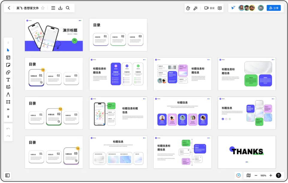Select the pen drawing tool
288x183 pixels.
pos(8,95)
